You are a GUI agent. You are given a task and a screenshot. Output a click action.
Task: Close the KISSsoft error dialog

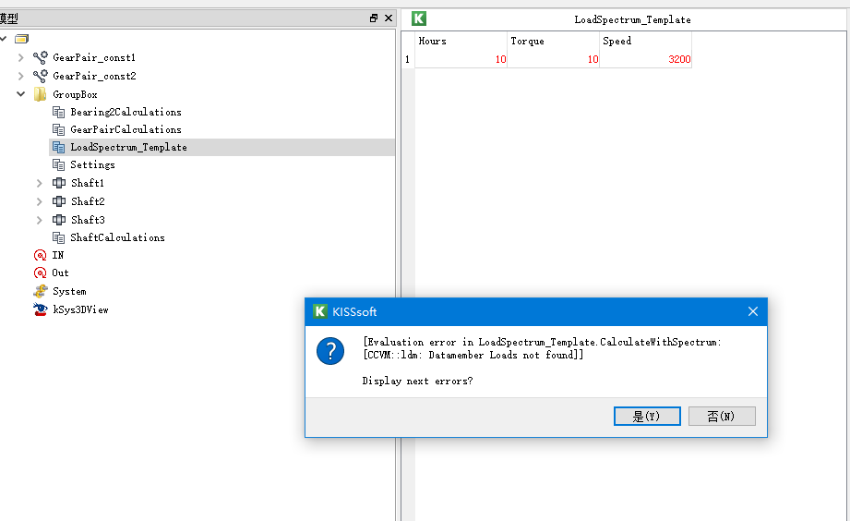click(x=752, y=311)
